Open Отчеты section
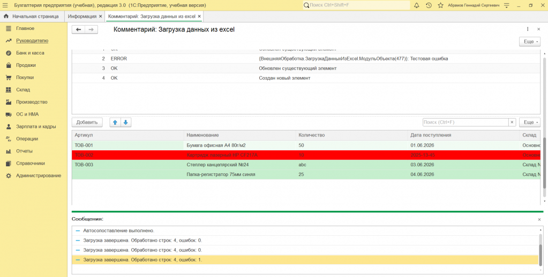The image size is (548, 277). (x=24, y=151)
